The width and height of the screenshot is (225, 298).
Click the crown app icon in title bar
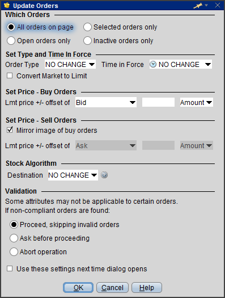tap(7, 5)
